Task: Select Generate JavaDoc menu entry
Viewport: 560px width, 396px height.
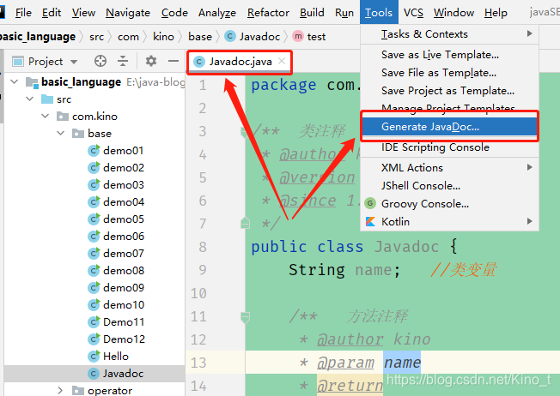Action: coord(449,127)
